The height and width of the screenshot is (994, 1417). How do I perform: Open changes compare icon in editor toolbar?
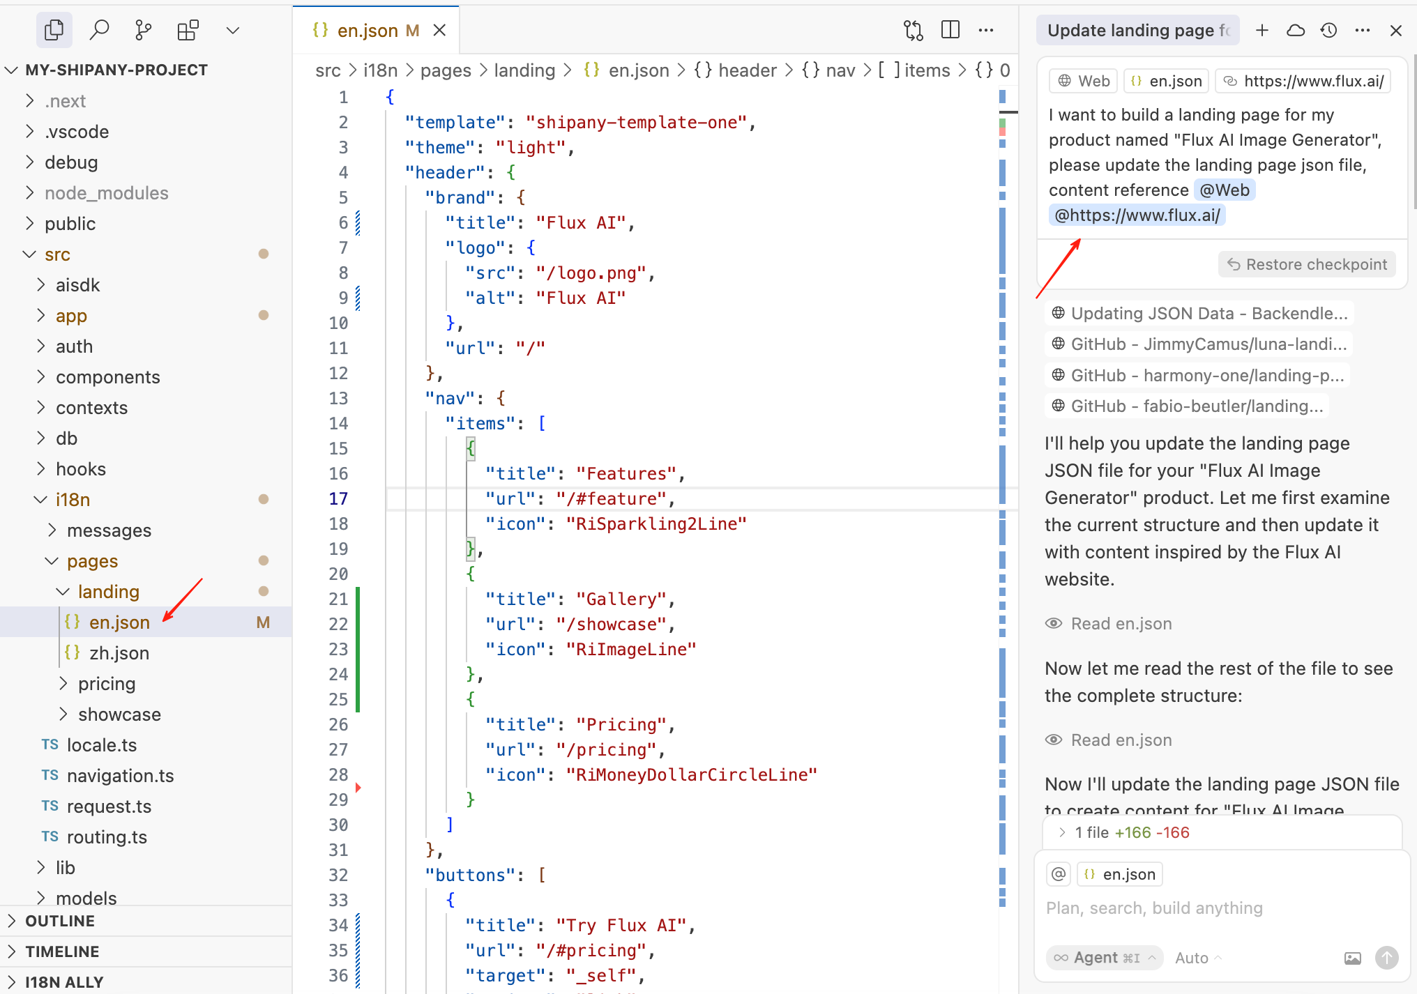tap(913, 30)
